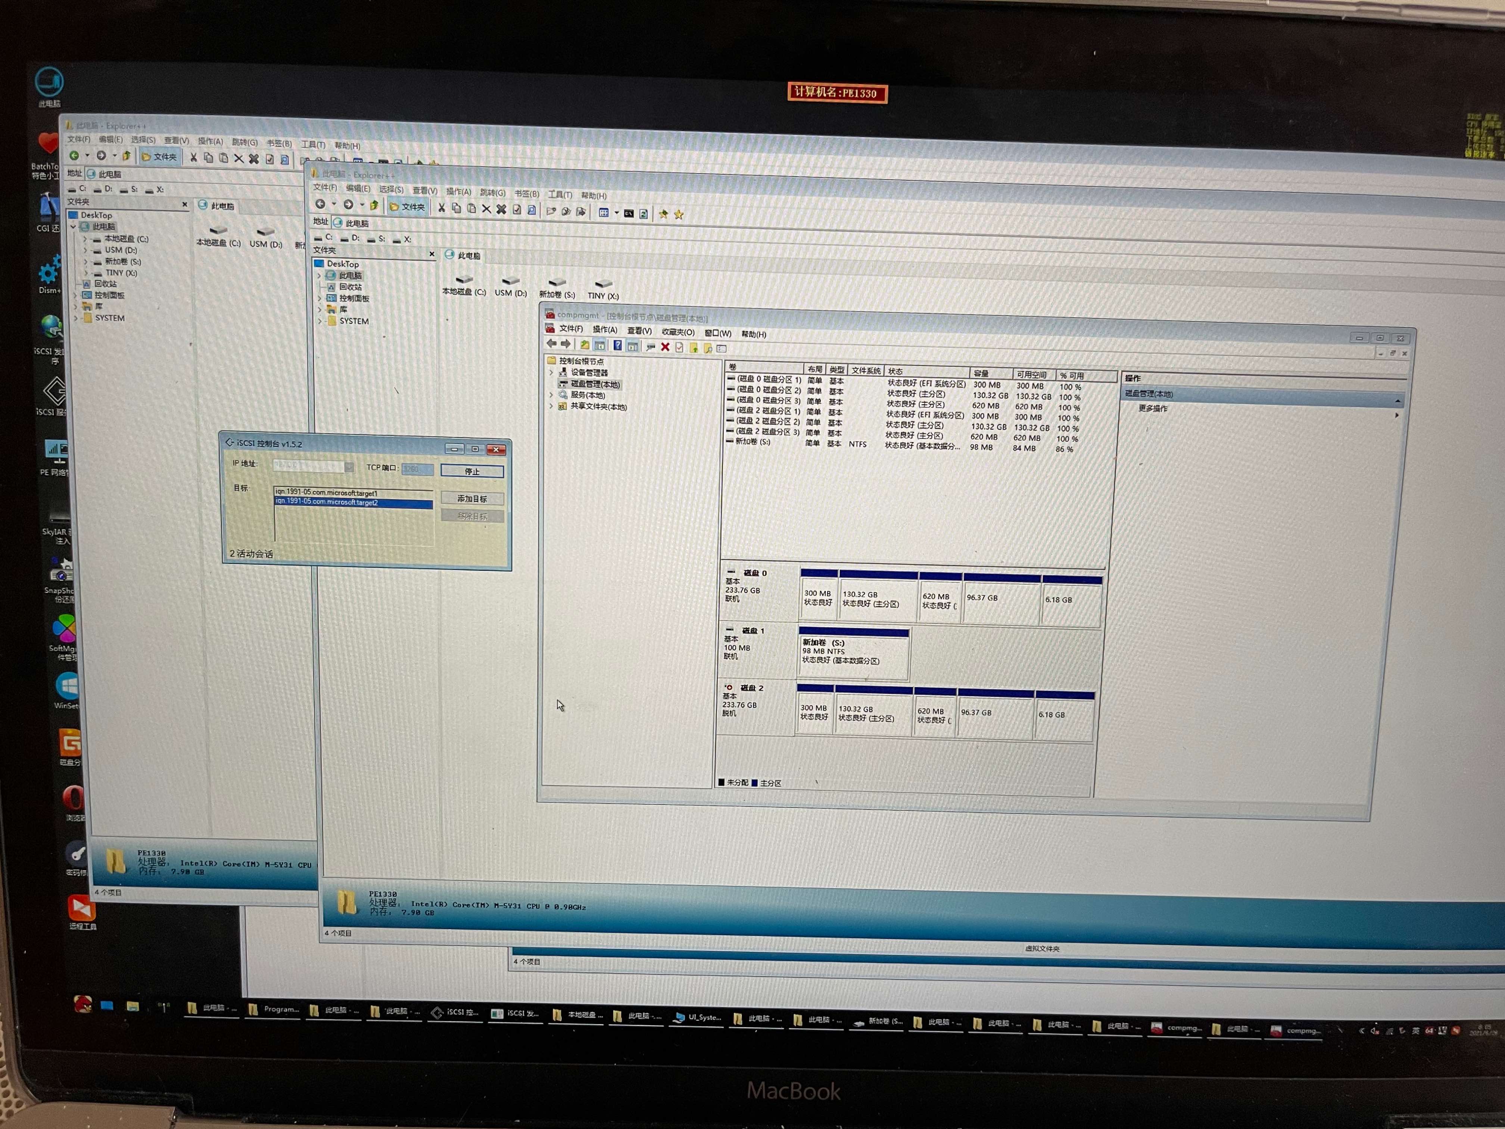The image size is (1505, 1129).
Task: Click the Search icon in front Explorer++
Action: tap(532, 209)
